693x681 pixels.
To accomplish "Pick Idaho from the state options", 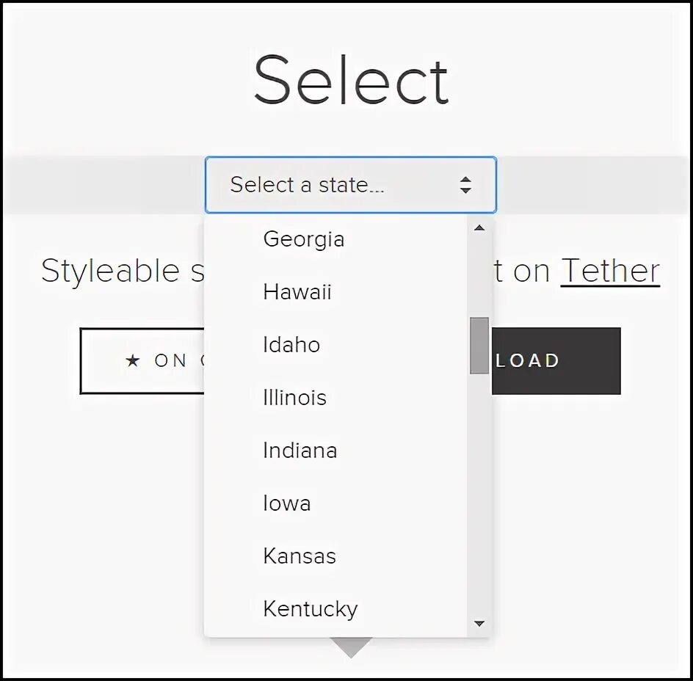I will tap(291, 345).
